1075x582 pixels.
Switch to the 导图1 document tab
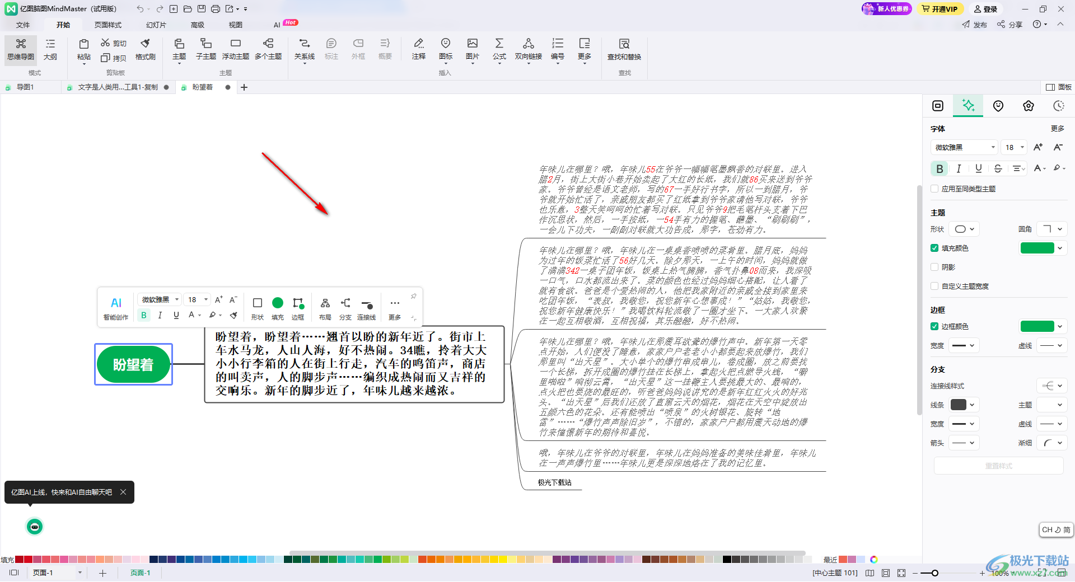click(25, 87)
